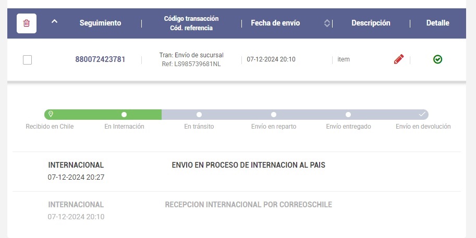Viewport: 476px width, 238px height.
Task: Click the reference code LS985739681NL
Action: [197, 64]
